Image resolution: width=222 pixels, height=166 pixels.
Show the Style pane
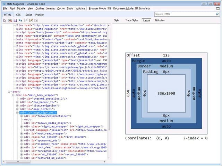pyautogui.click(x=117, y=20)
